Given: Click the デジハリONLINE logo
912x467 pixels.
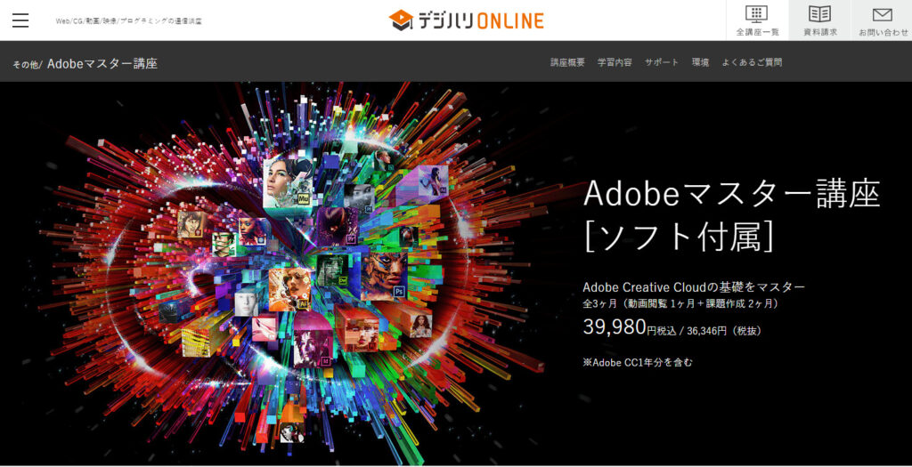Looking at the screenshot, I should [x=466, y=20].
